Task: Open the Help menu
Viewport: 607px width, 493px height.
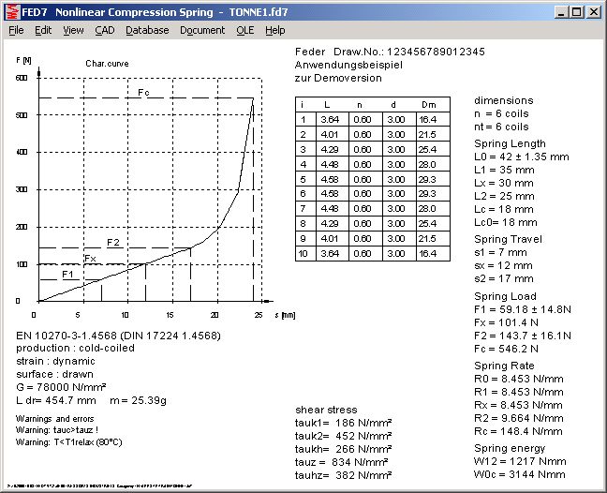Action: tap(274, 30)
